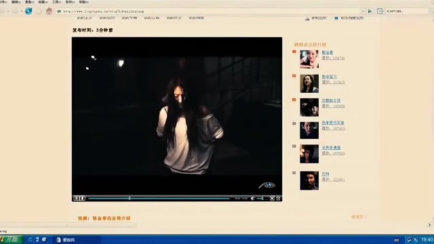Open the rank one video thumbnail
Image resolution: width=434 pixels, height=244 pixels.
pos(309,59)
